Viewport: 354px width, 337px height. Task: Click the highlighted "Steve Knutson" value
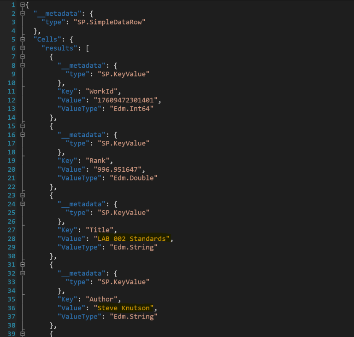pyautogui.click(x=123, y=308)
